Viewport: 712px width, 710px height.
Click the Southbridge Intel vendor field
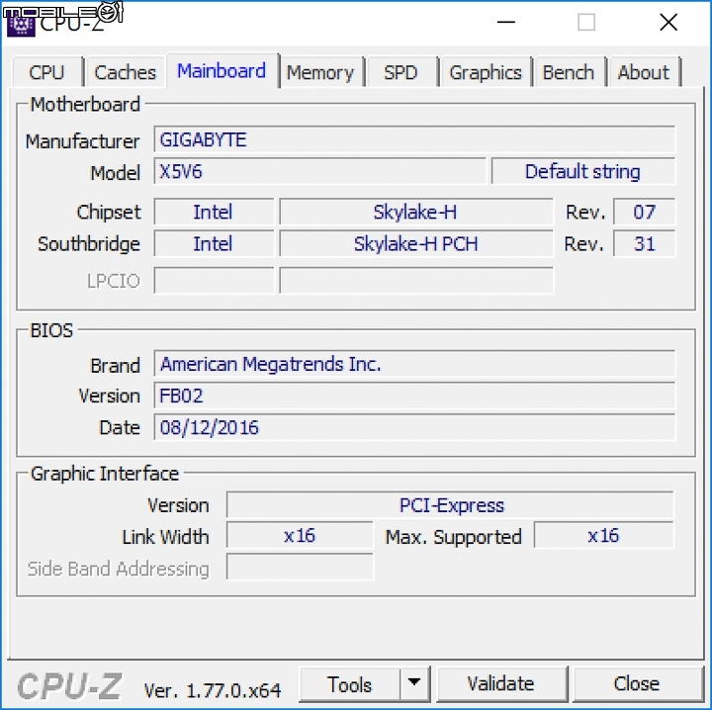[x=214, y=244]
